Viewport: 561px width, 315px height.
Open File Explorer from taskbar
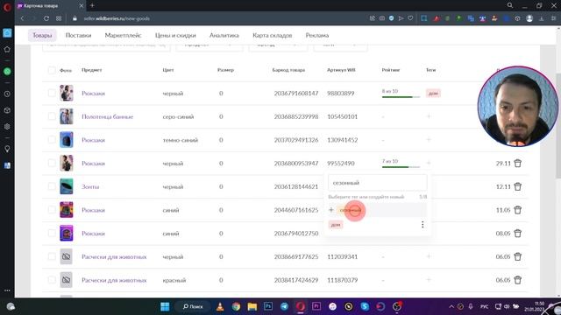pyautogui.click(x=252, y=306)
